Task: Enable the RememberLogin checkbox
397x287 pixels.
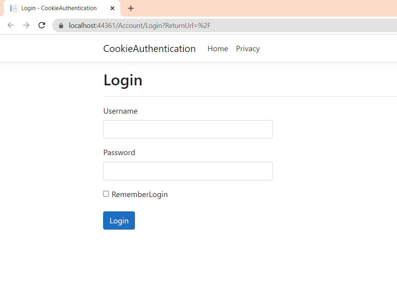Action: pyautogui.click(x=106, y=194)
